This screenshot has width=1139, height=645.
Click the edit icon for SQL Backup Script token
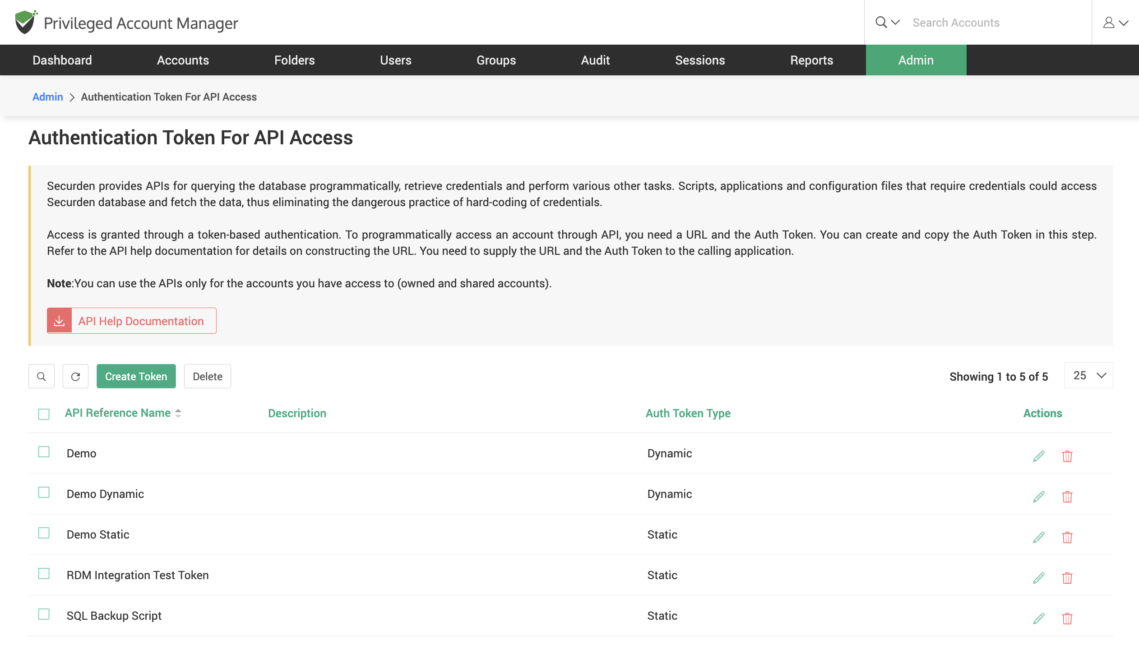tap(1039, 618)
